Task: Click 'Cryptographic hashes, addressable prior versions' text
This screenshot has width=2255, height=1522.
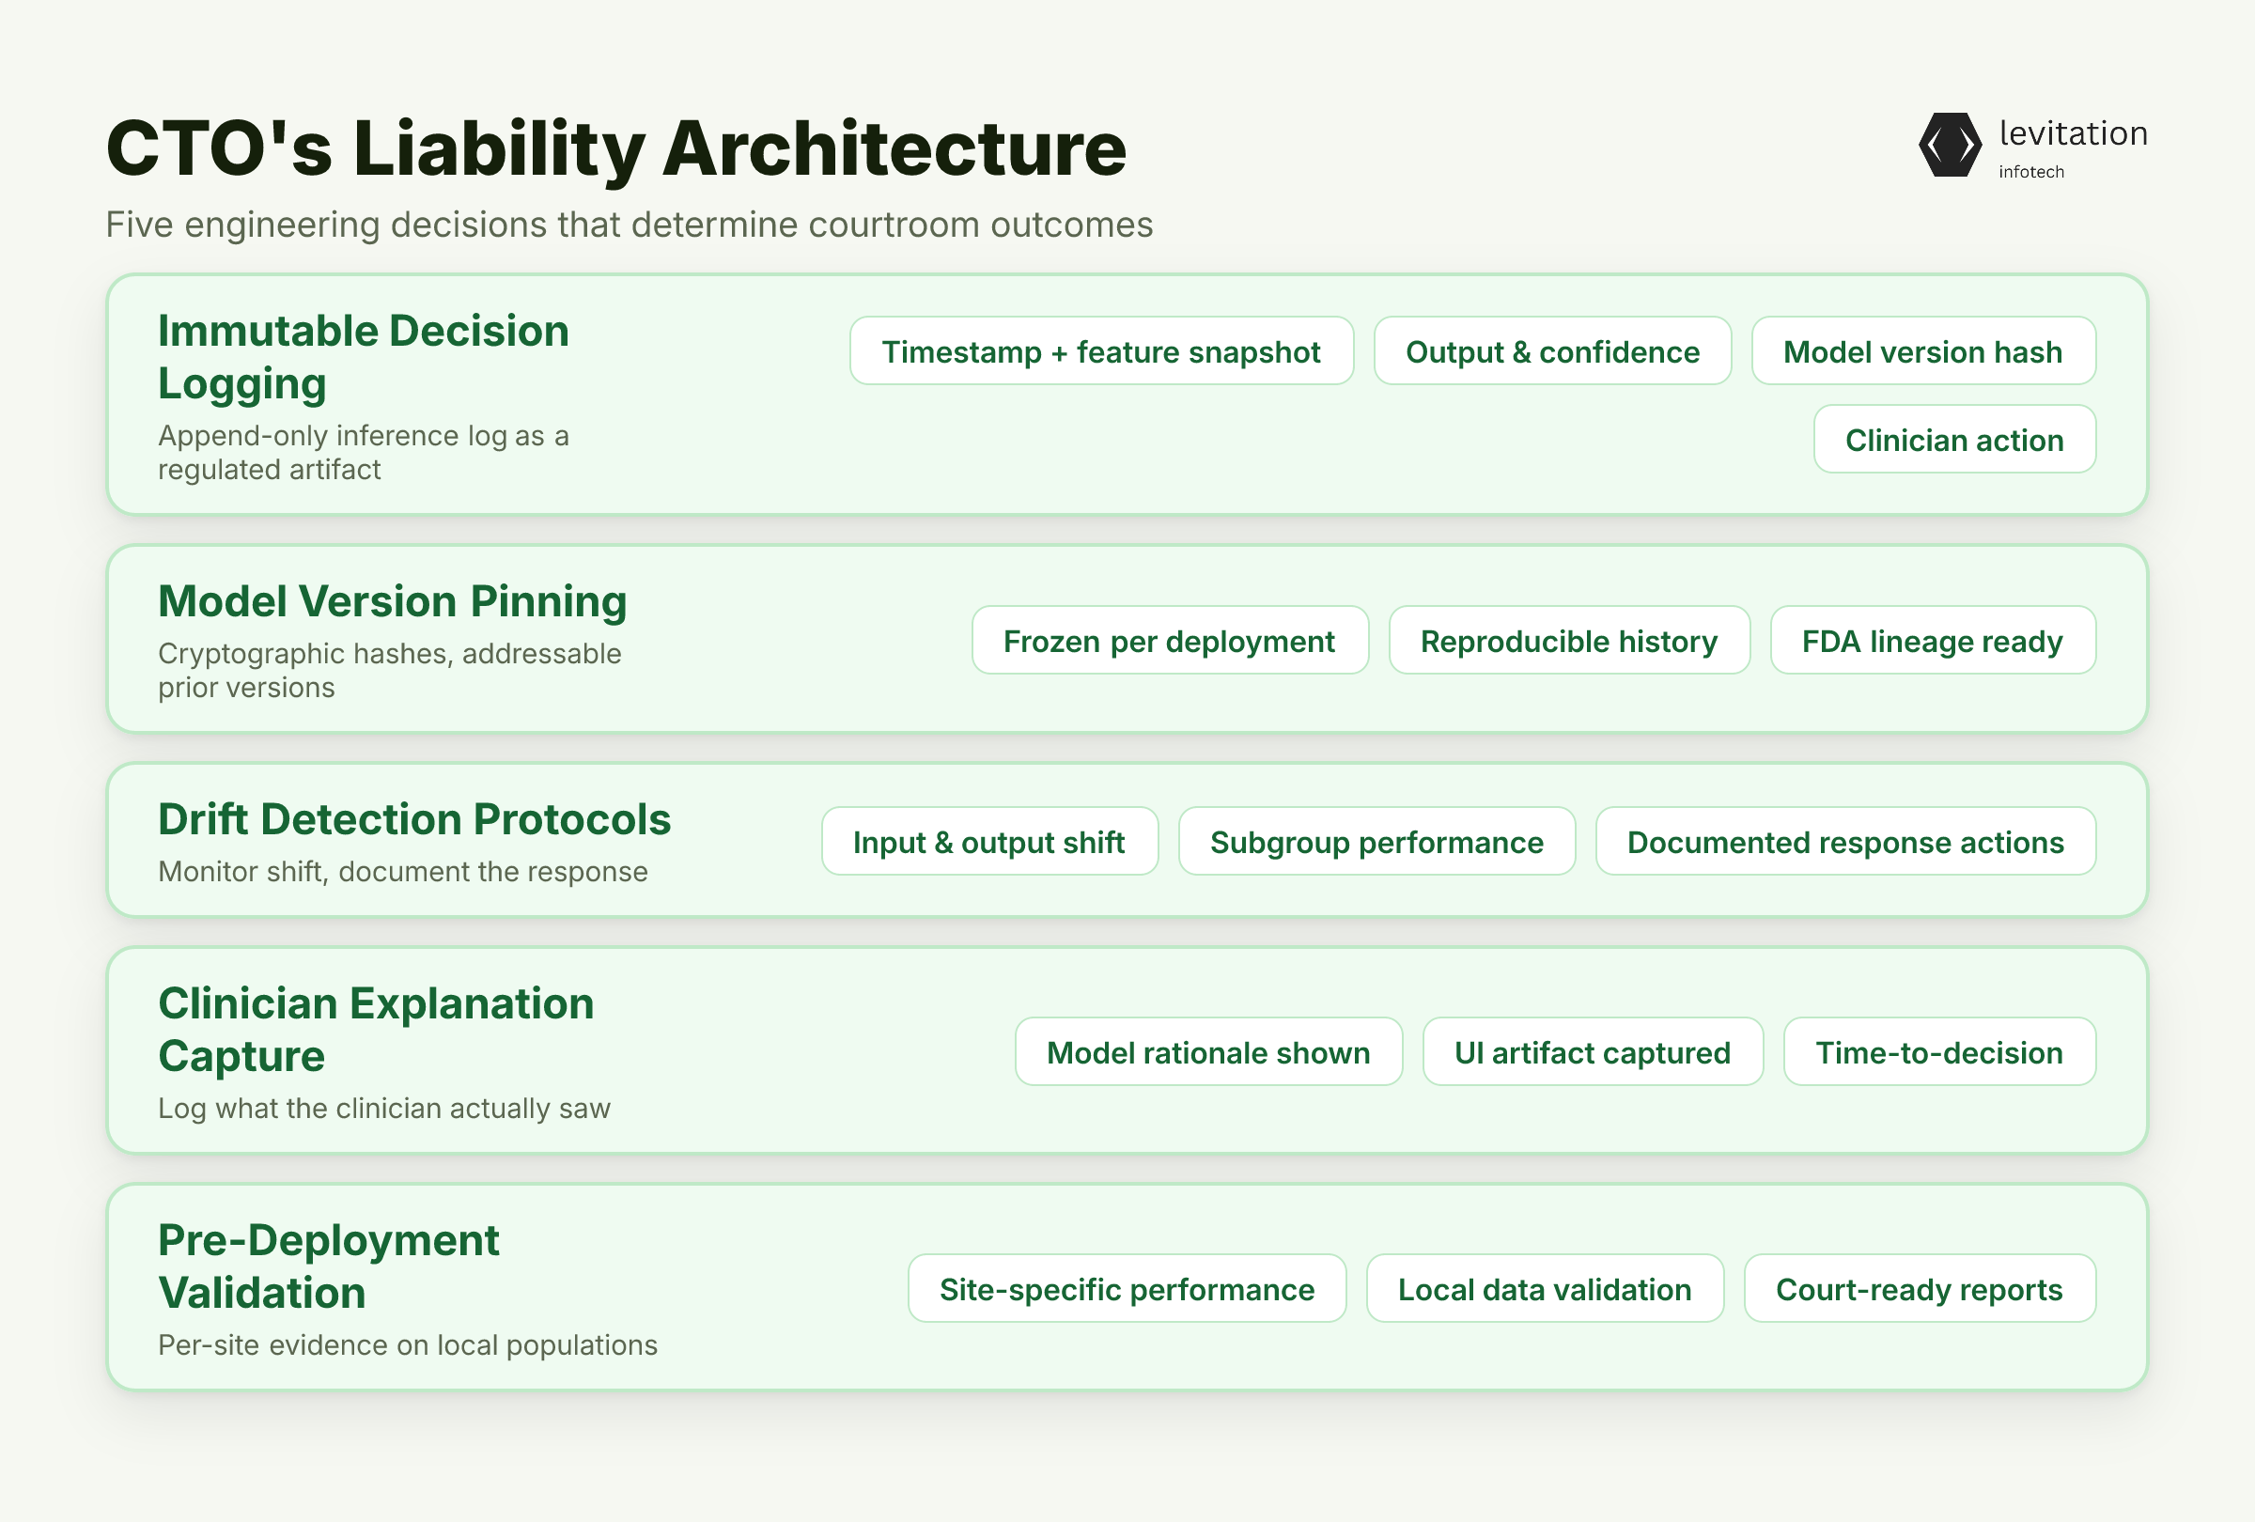Action: click(x=390, y=670)
